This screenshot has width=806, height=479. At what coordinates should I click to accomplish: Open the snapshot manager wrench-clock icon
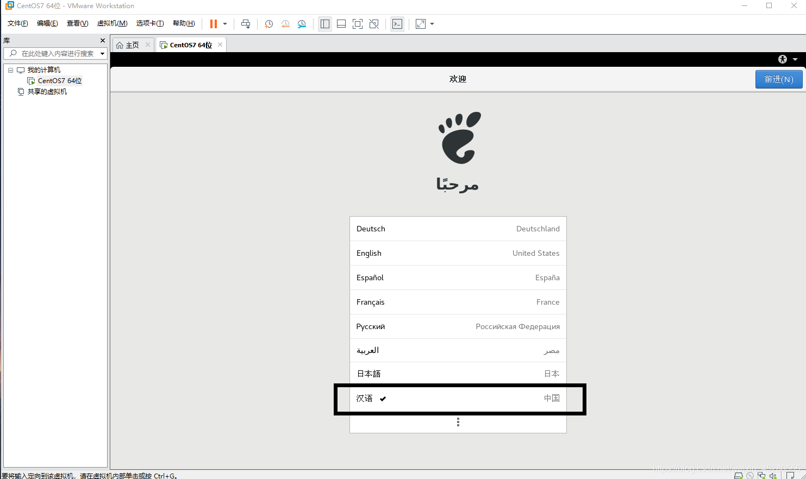[302, 24]
